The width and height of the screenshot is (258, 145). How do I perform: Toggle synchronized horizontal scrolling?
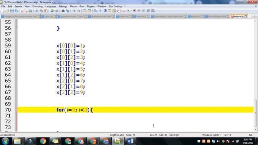(x=89, y=11)
